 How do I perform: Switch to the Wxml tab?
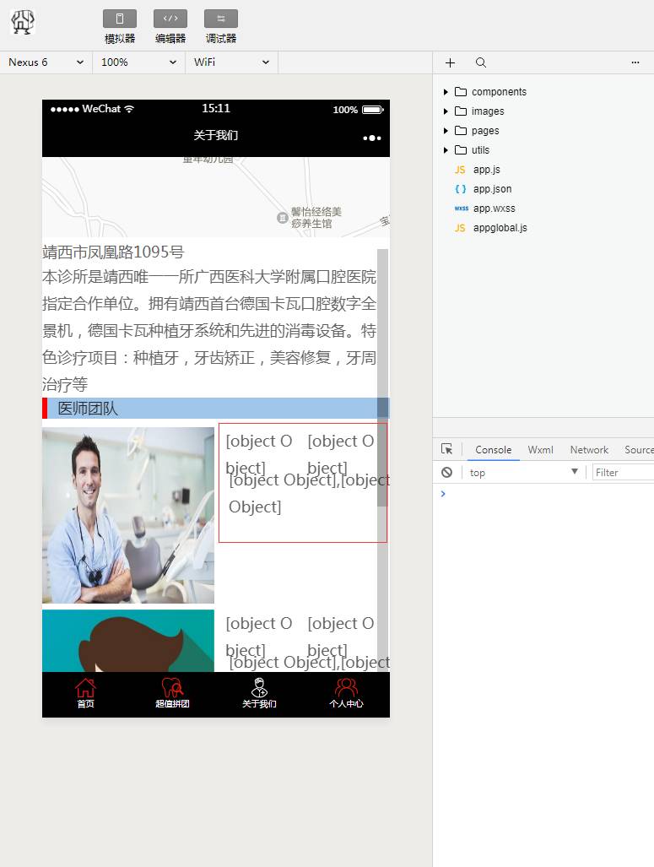tap(540, 450)
